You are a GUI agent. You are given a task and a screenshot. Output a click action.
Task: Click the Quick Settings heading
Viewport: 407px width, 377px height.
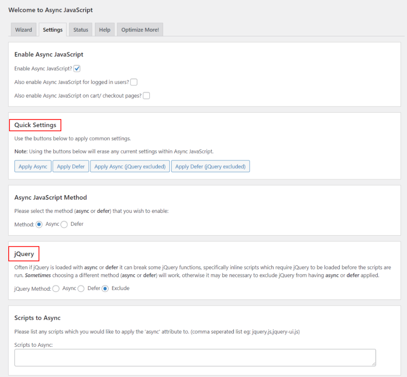[35, 125]
